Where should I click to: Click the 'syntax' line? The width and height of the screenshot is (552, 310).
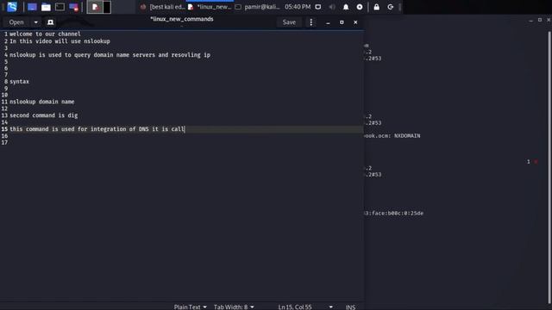pyautogui.click(x=19, y=82)
